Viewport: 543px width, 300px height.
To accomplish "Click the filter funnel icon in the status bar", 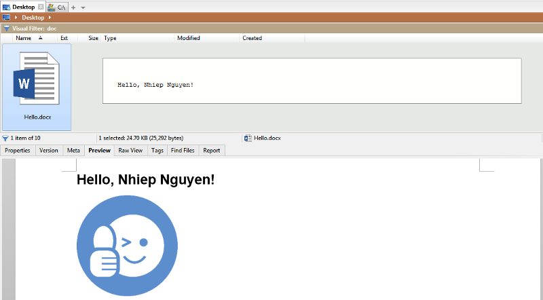I will tap(5, 138).
